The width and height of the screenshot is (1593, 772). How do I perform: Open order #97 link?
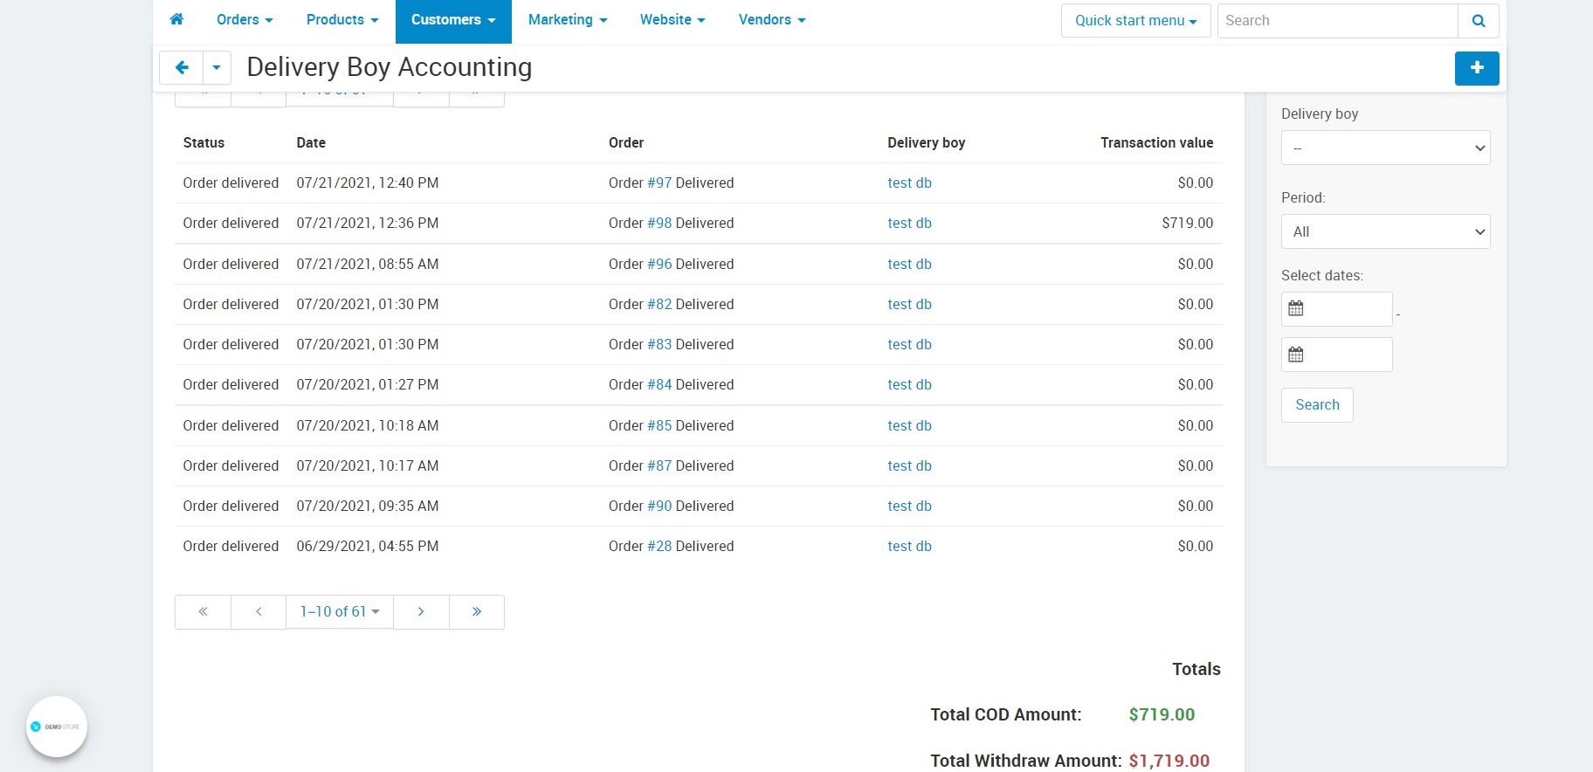(659, 183)
